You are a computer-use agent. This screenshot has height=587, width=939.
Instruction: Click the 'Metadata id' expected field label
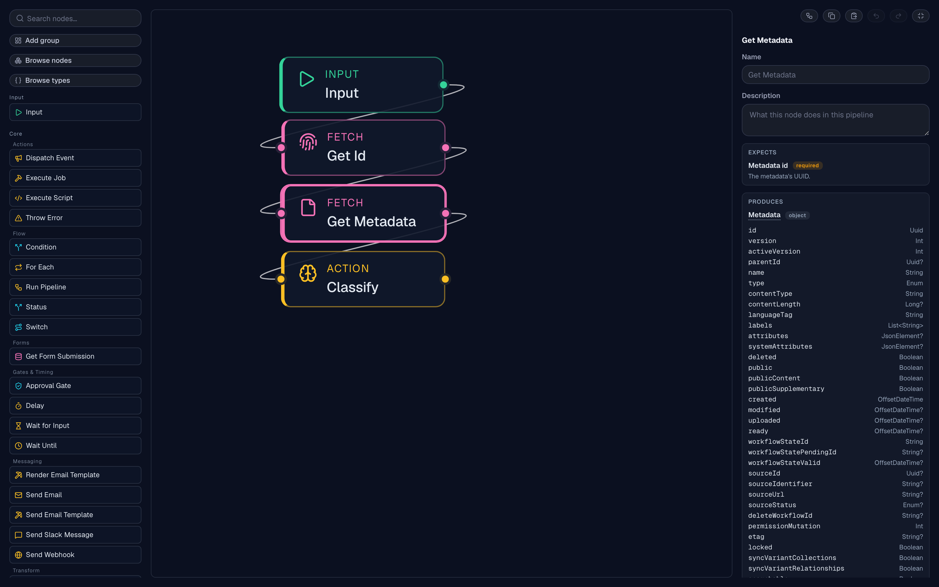click(768, 165)
